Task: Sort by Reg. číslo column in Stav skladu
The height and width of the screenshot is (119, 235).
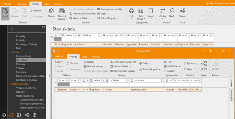Action: 69,44
